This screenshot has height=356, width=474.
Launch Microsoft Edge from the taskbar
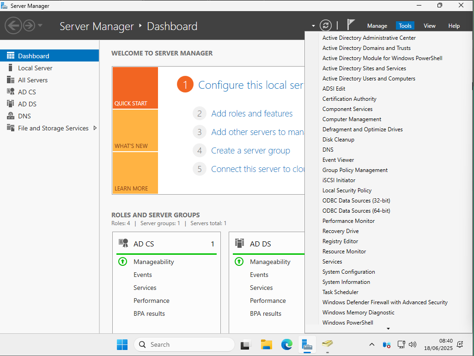286,344
